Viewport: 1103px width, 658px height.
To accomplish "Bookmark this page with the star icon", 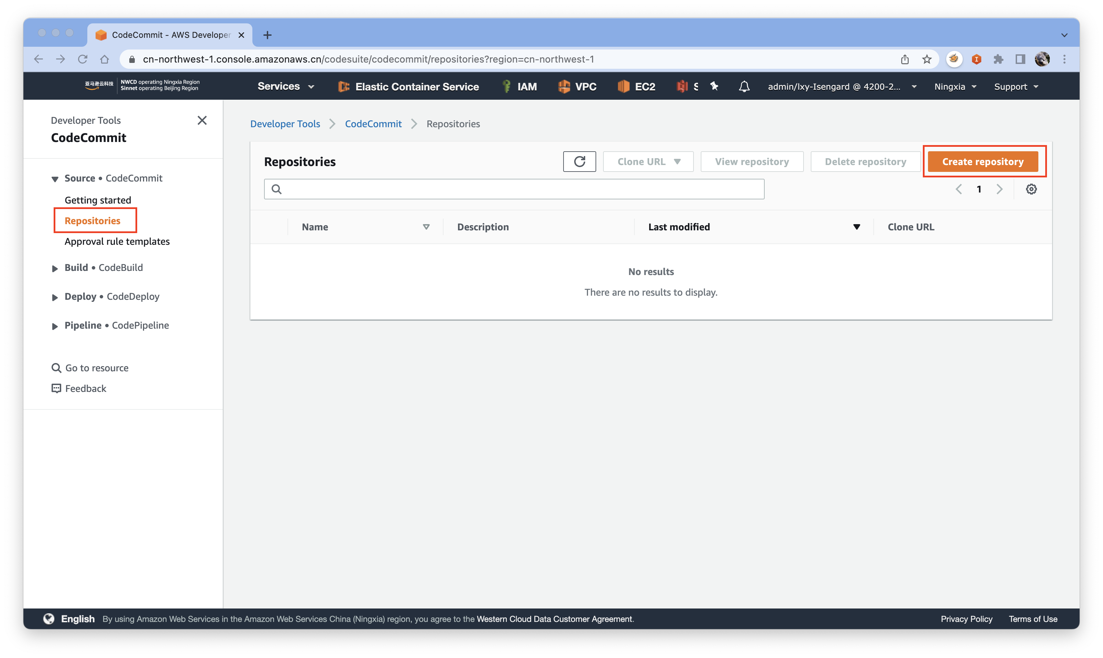I will pyautogui.click(x=927, y=59).
